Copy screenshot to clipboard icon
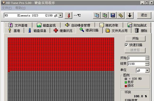Viewport: 154px width, 101px height. tap(105, 15)
